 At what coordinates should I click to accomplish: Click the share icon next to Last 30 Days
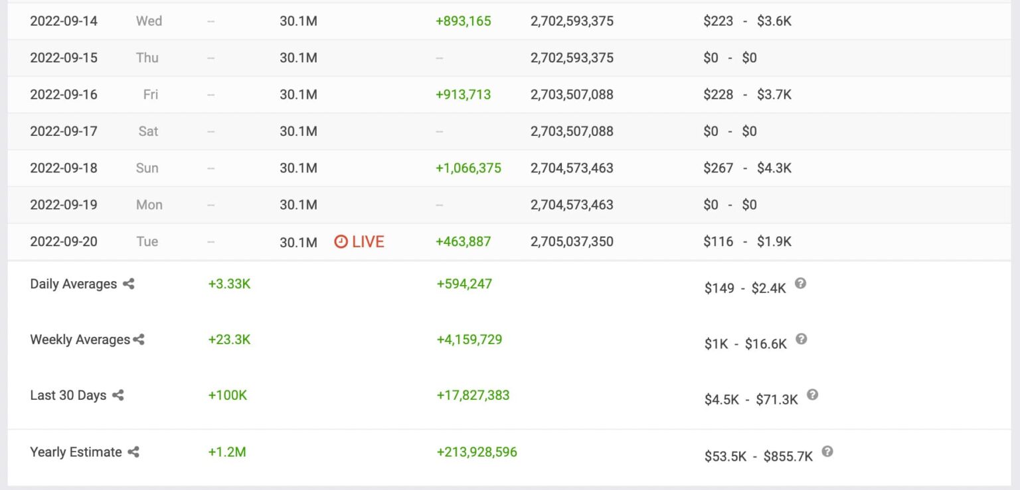120,395
